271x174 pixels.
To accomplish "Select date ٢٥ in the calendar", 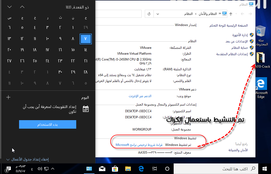I will click(x=35, y=61).
